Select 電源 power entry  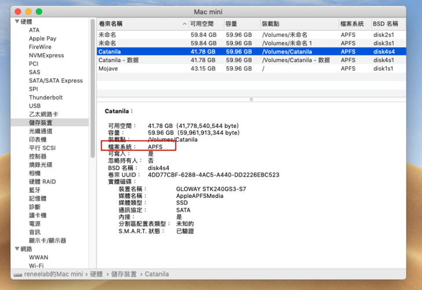click(35, 224)
